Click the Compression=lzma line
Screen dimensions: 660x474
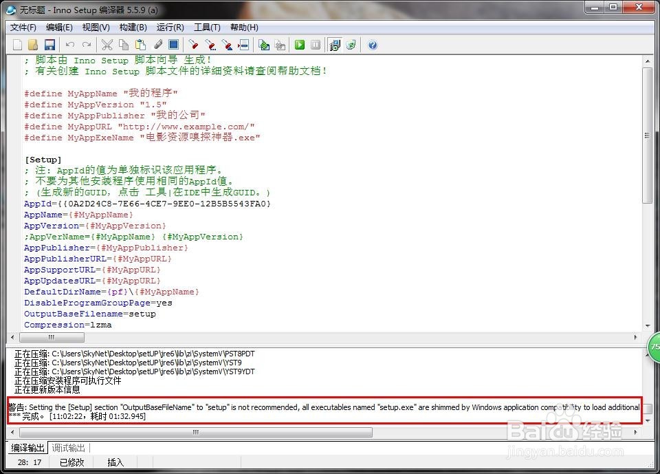click(x=68, y=325)
